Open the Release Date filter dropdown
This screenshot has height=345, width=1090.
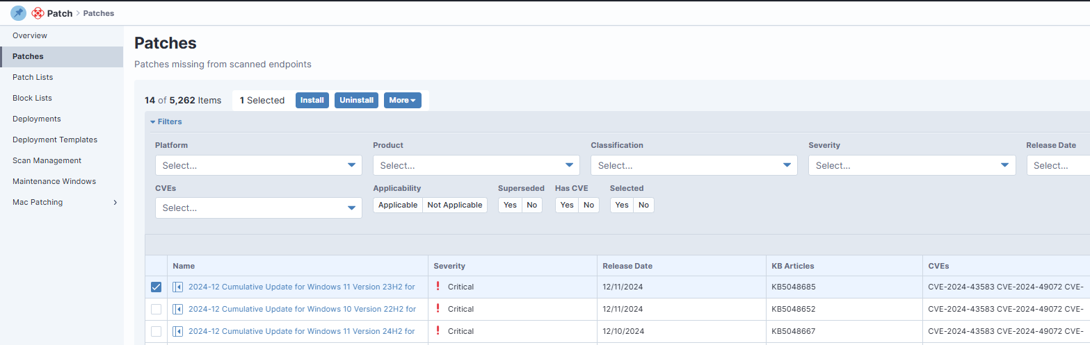click(x=1058, y=165)
